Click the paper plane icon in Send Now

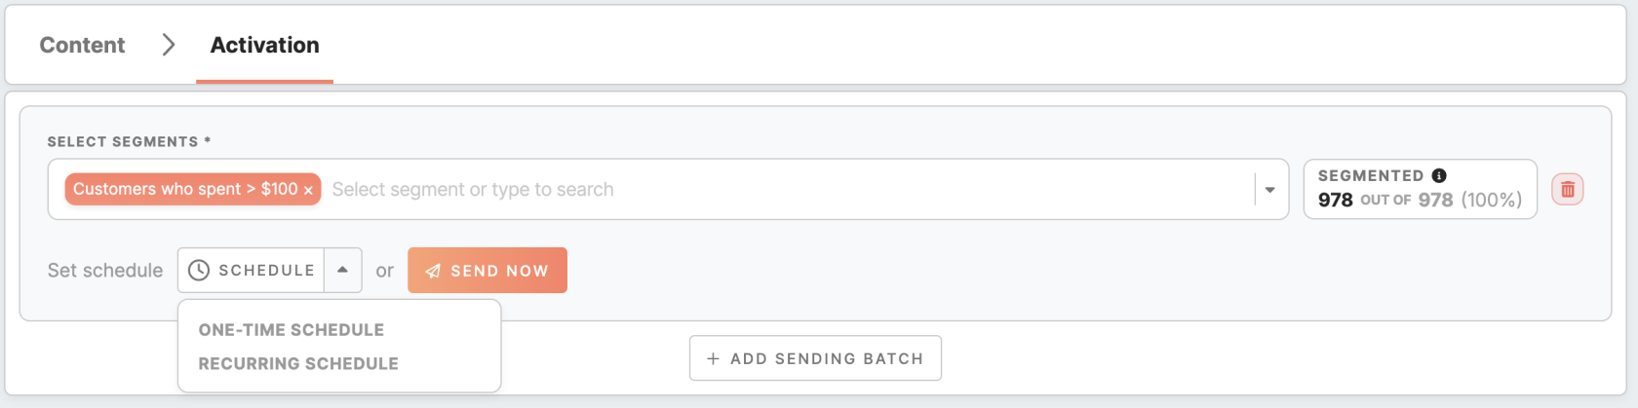click(434, 272)
